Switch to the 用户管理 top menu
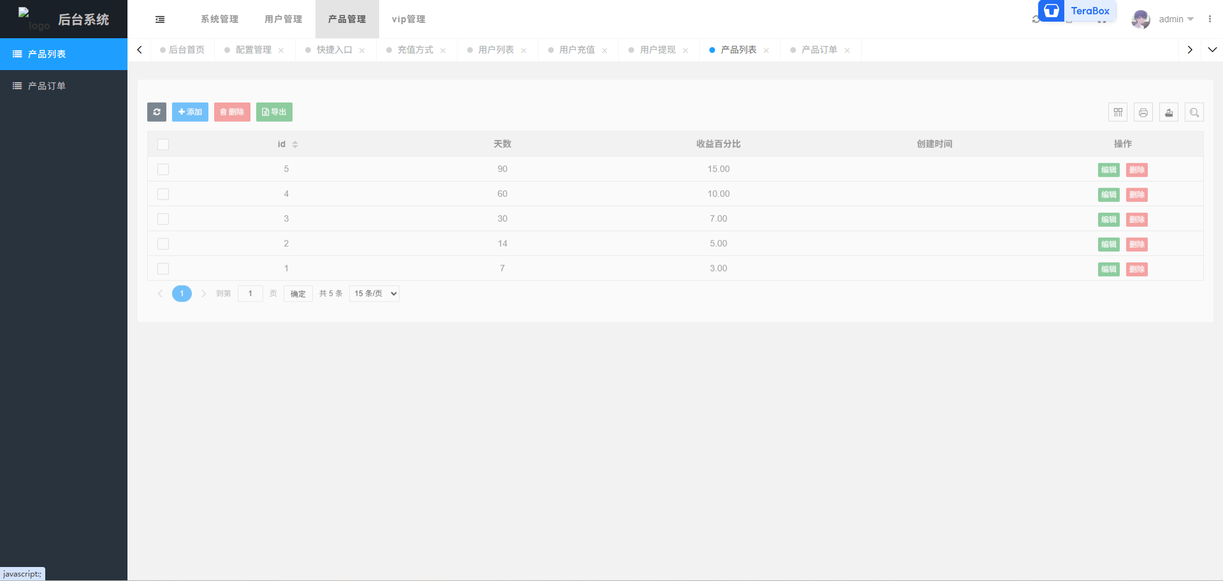 pyautogui.click(x=284, y=19)
